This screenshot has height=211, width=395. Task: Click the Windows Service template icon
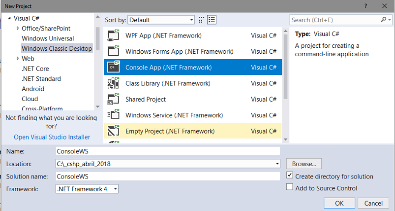114,115
